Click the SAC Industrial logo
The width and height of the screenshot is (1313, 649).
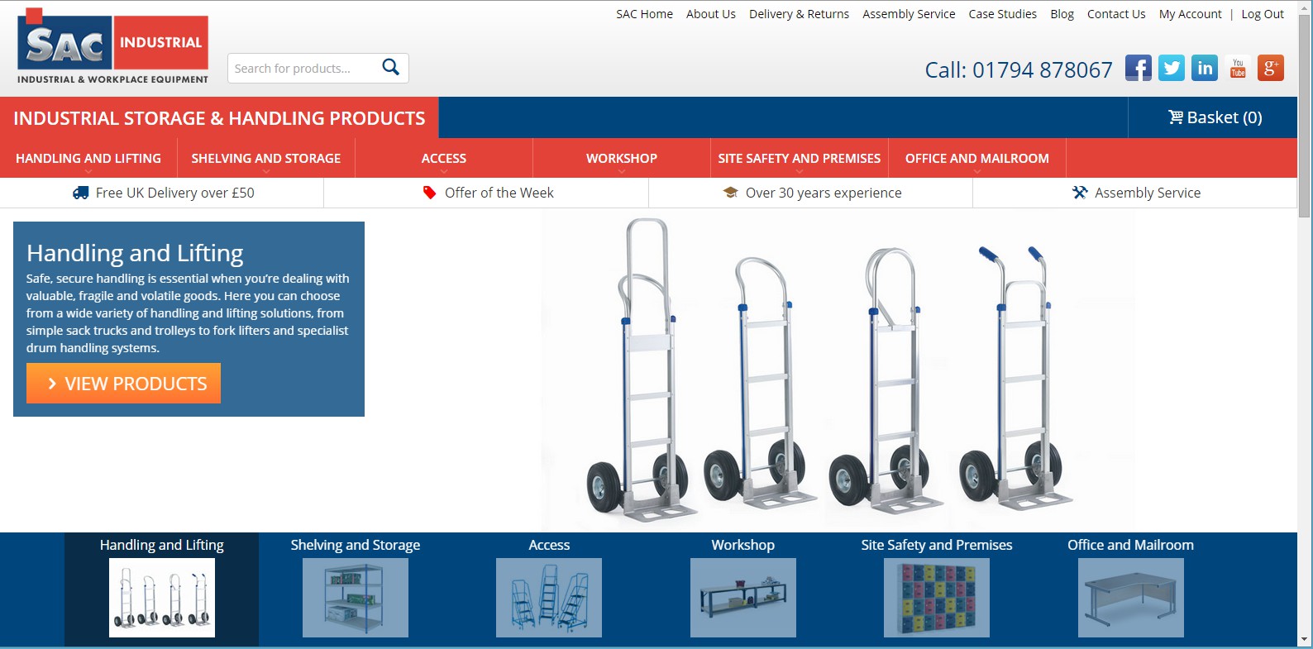(112, 46)
